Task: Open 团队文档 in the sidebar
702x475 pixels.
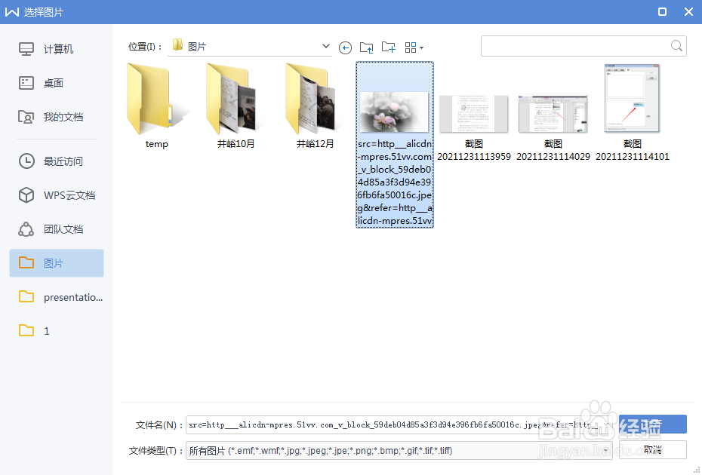Action: (56, 228)
